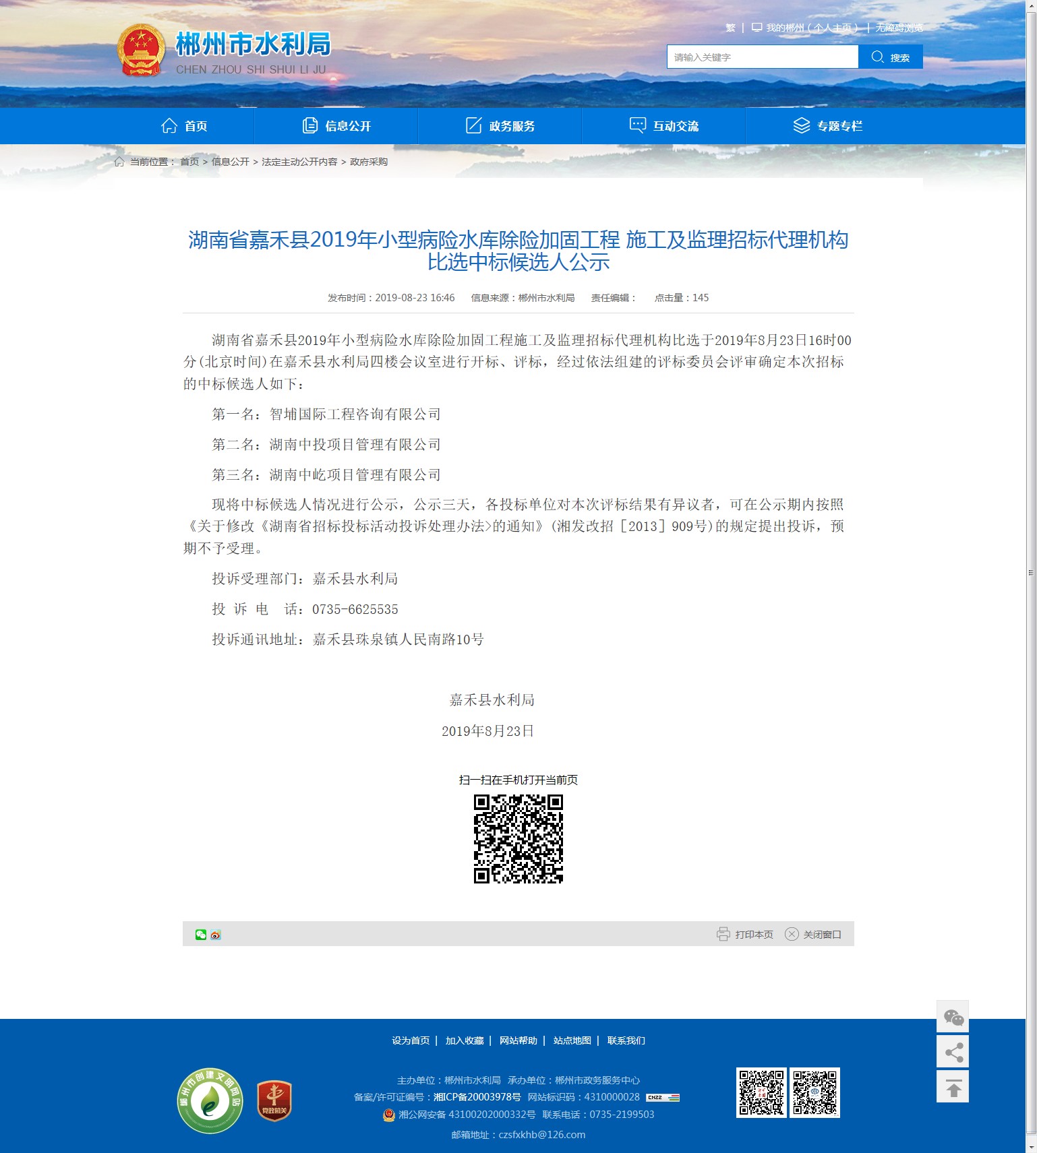The height and width of the screenshot is (1153, 1037).
Task: Click the phone number 0735-6625535
Action: [x=355, y=609]
